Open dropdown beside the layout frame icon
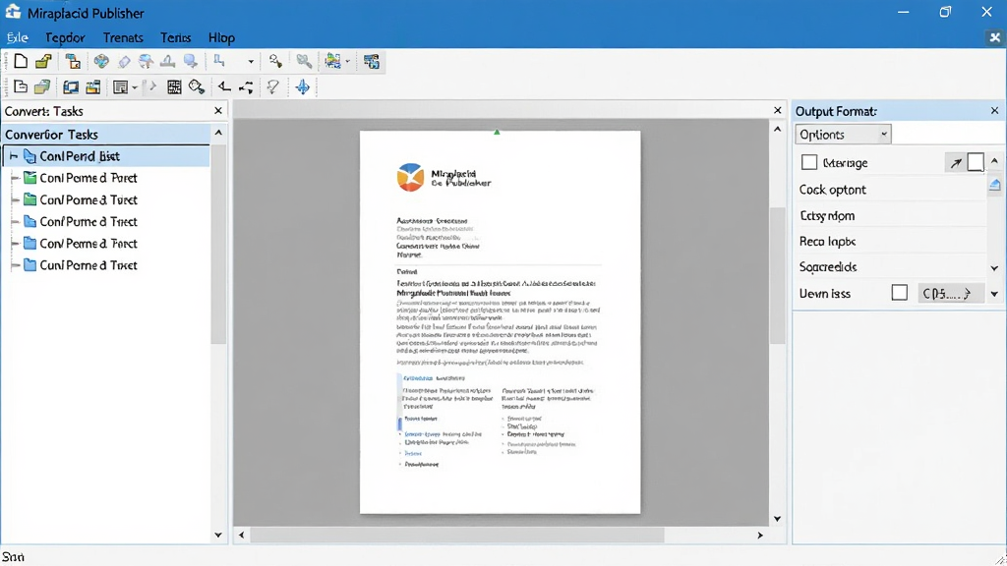Viewport: 1007px width, 566px height. pos(134,87)
